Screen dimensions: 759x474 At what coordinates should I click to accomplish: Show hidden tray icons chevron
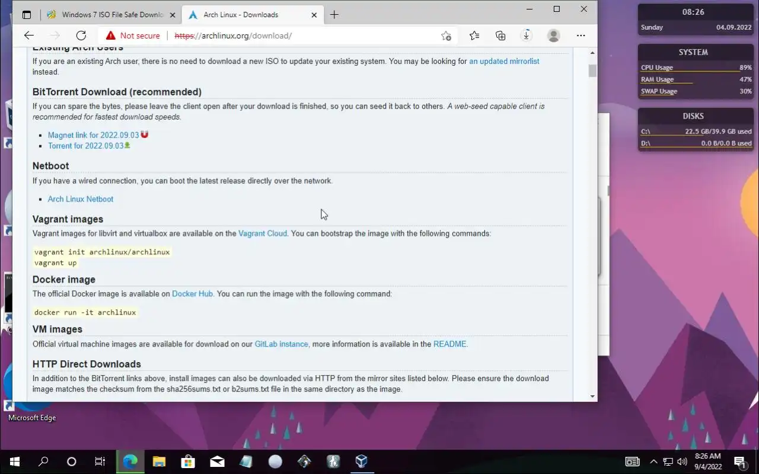pyautogui.click(x=653, y=462)
